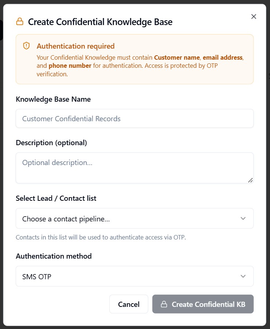
Task: Click the "Knowledge Base Name" field label
Action: click(53, 99)
